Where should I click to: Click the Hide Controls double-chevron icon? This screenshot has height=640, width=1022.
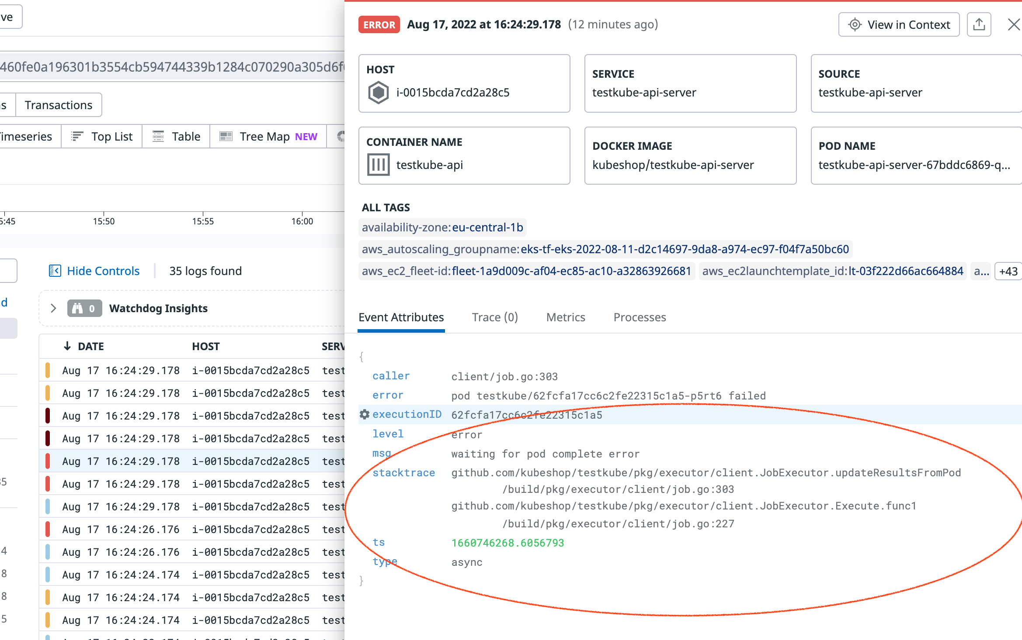pyautogui.click(x=56, y=271)
